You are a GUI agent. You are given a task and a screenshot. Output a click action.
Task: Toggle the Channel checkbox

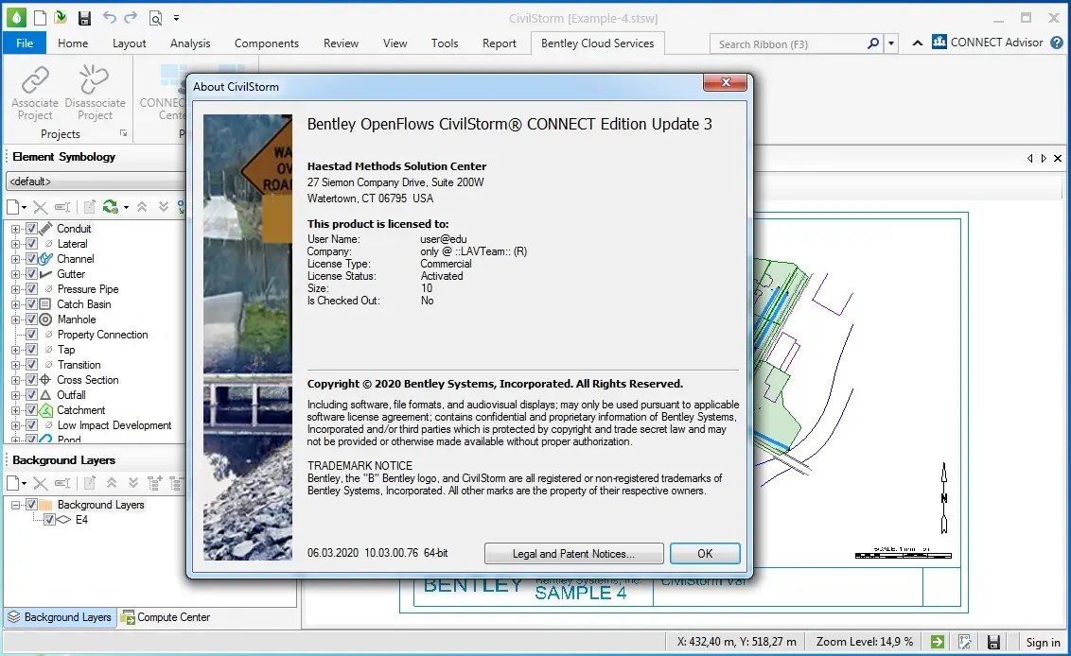(31, 259)
